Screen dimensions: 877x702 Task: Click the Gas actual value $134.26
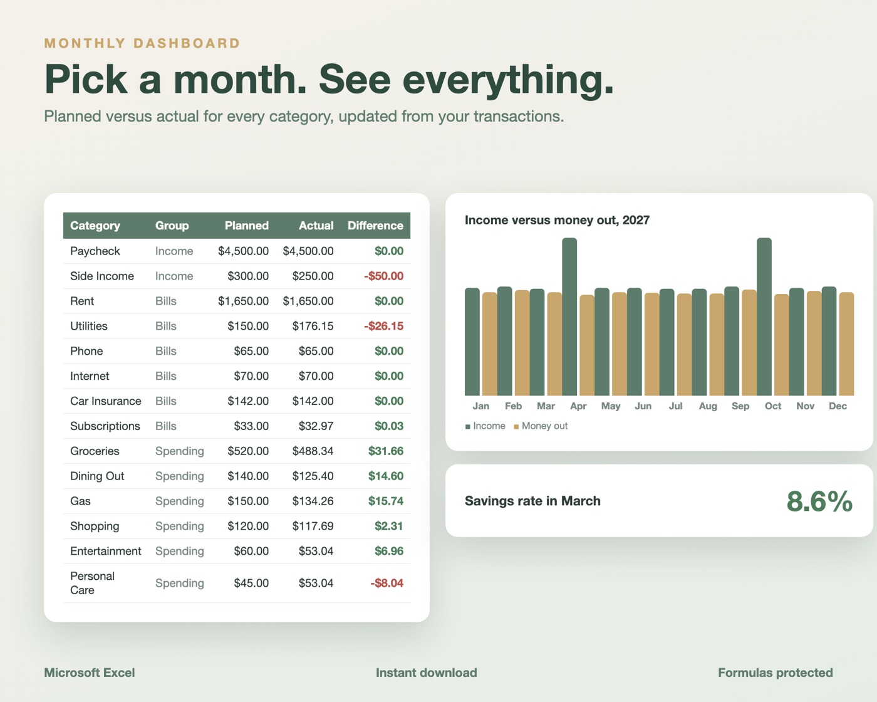point(313,501)
